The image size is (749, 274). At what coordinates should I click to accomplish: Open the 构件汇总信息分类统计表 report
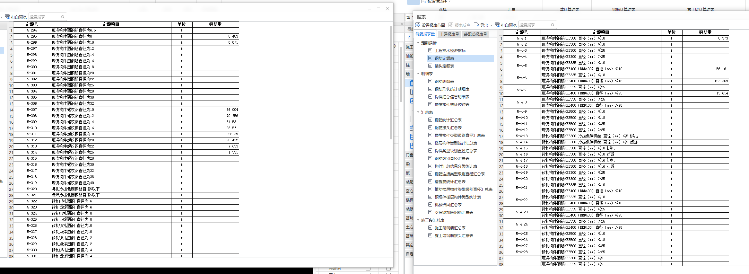pyautogui.click(x=456, y=166)
